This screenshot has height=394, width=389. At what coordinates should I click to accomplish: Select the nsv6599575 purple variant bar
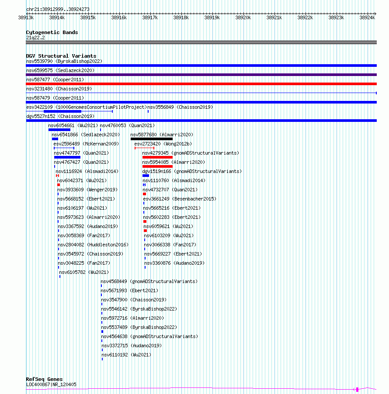click(x=201, y=75)
